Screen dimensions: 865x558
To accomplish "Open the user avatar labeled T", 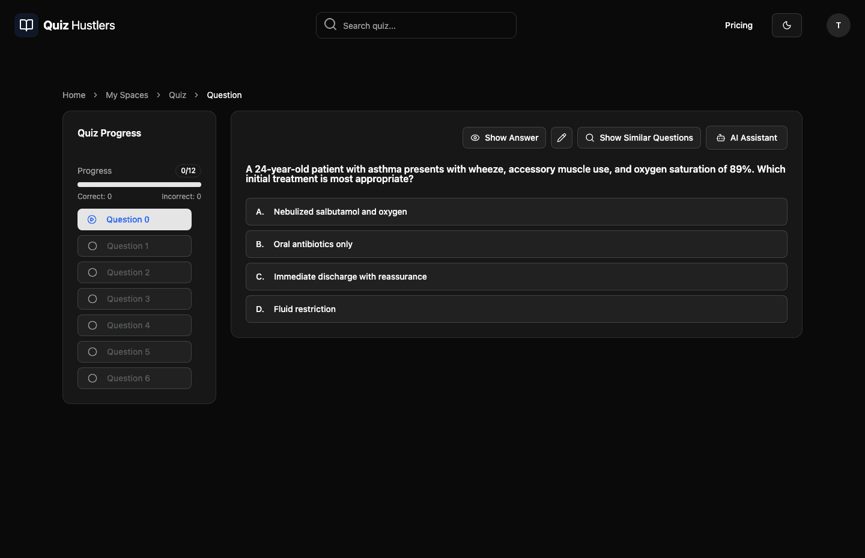I will [839, 25].
